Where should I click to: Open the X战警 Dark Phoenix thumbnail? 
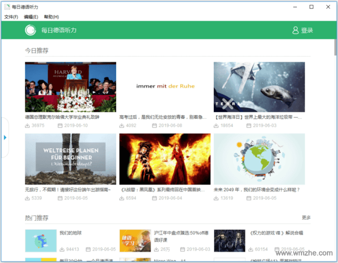(165, 159)
